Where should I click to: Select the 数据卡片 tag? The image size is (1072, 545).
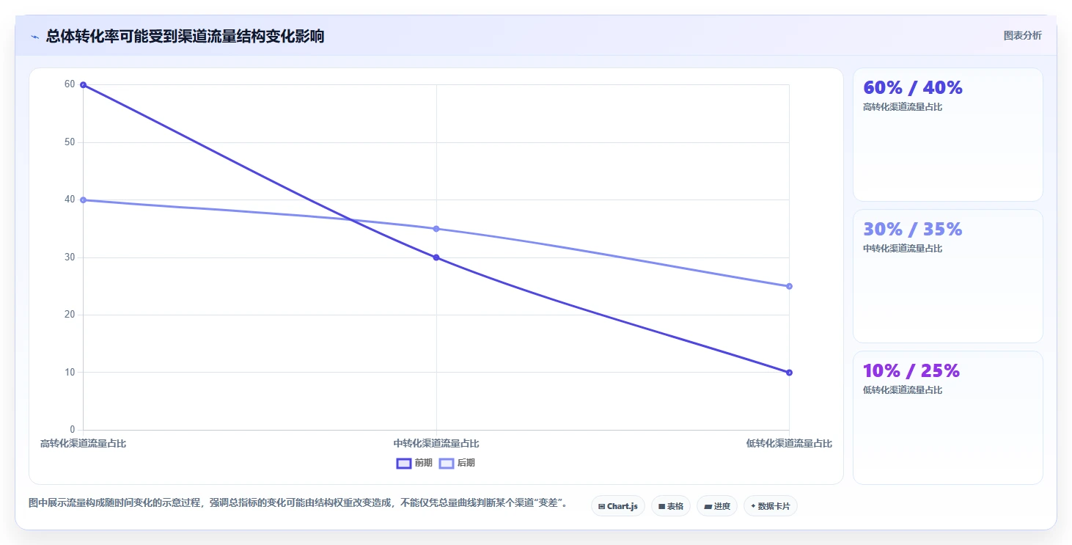tap(771, 506)
